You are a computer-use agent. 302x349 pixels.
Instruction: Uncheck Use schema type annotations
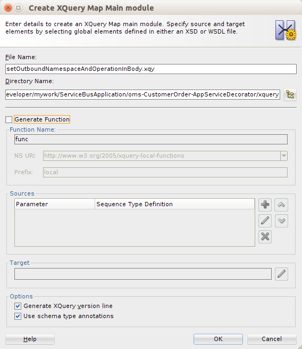(x=18, y=316)
